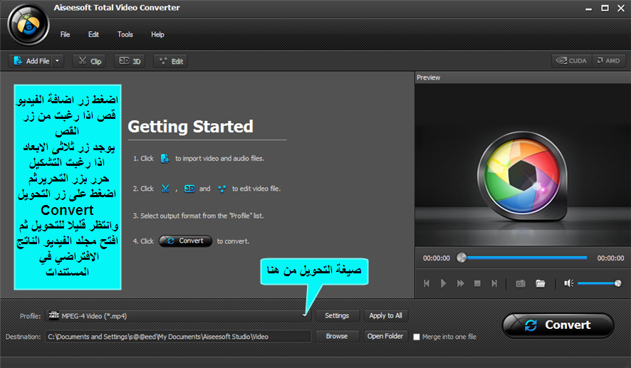Click the Add File toolbar button
631x368 pixels.
pyautogui.click(x=31, y=61)
